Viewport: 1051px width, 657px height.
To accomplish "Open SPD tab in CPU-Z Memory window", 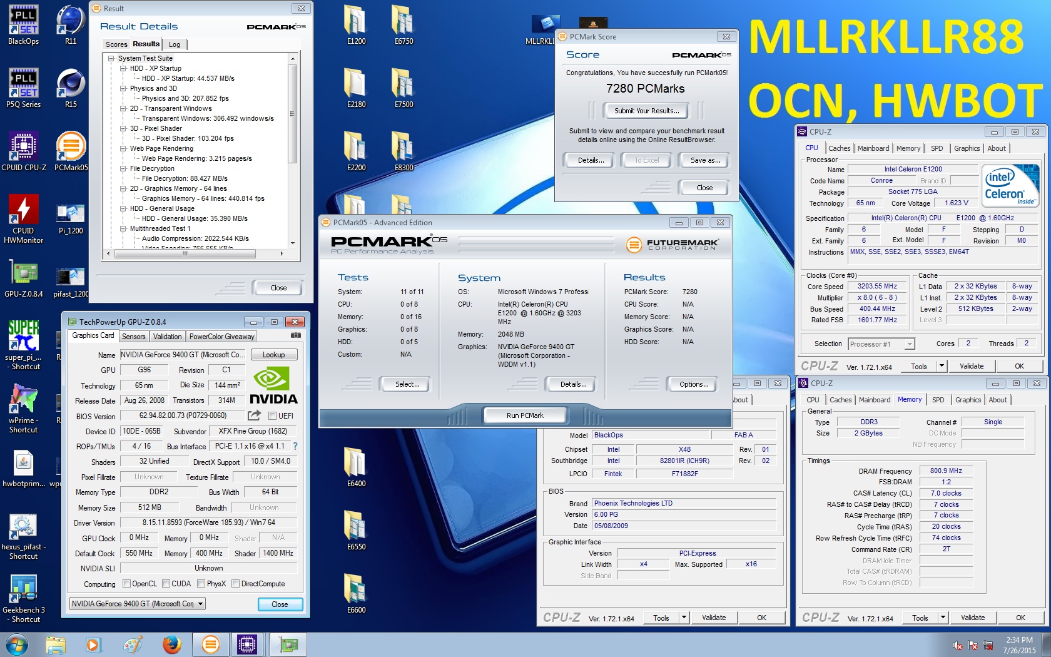I will [x=938, y=400].
